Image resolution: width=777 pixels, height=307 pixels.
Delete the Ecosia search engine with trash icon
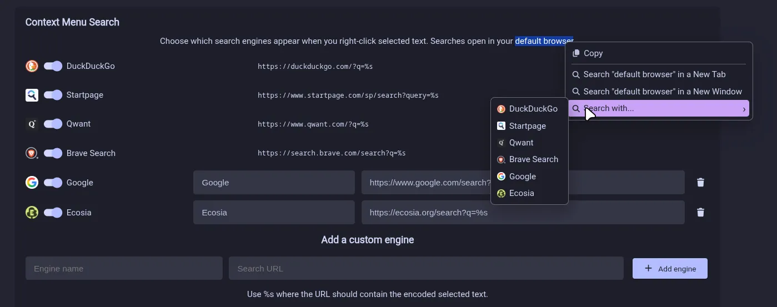click(700, 213)
